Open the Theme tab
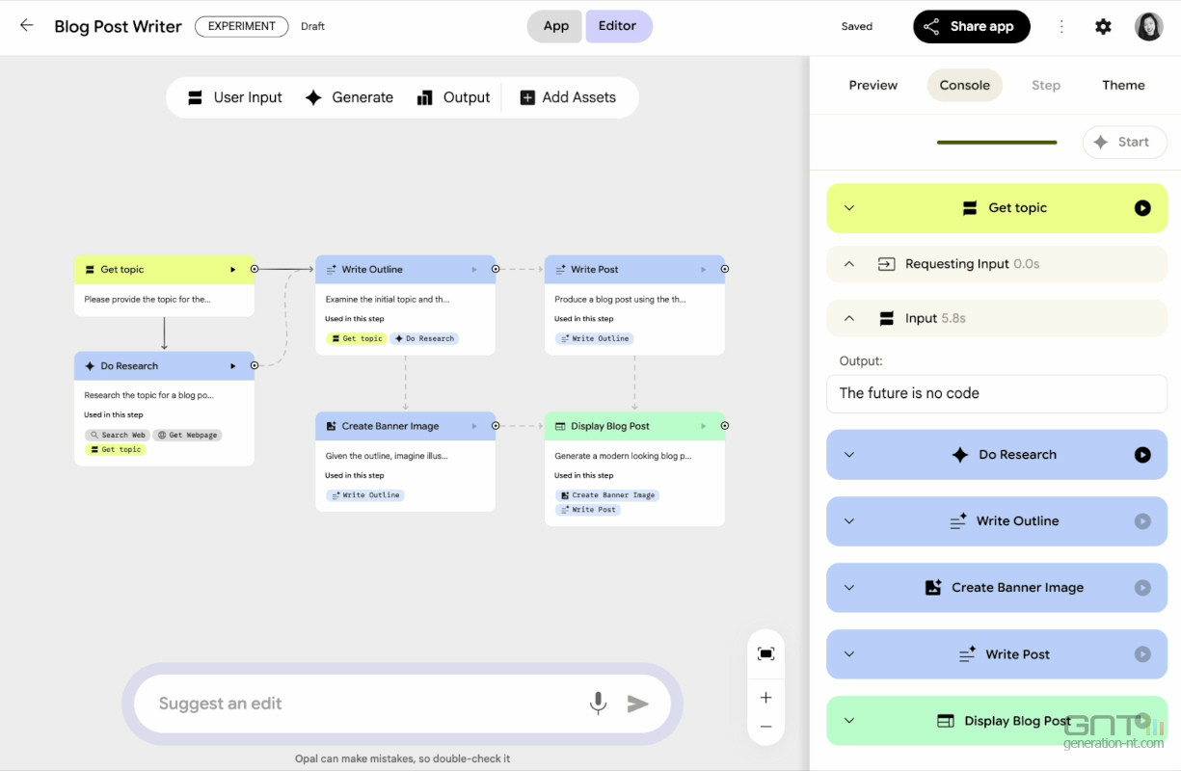The image size is (1181, 771). (x=1123, y=85)
